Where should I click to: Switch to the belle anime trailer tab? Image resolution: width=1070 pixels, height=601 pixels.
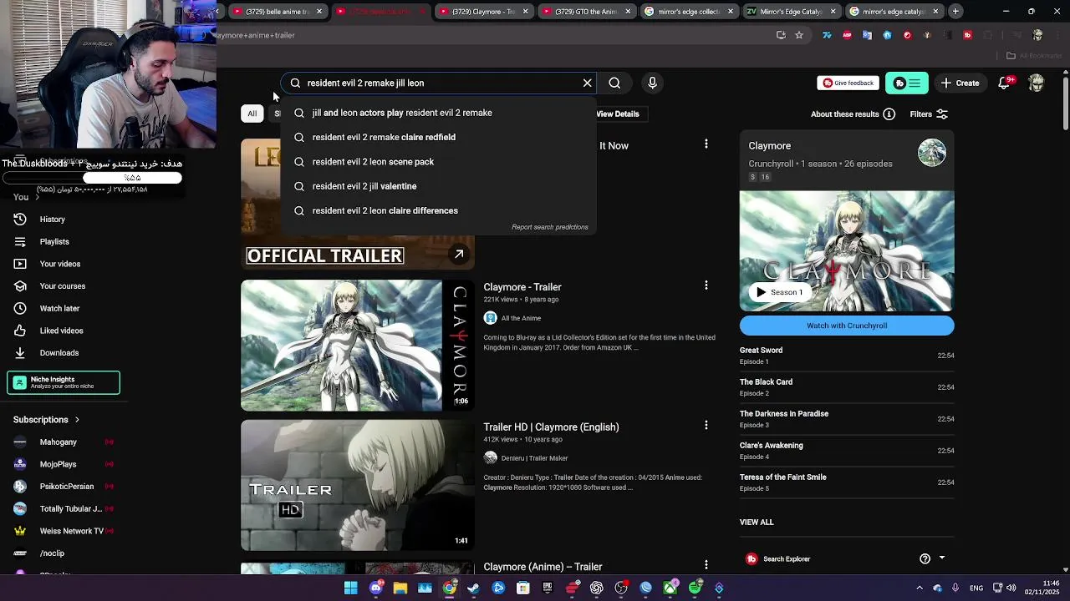pos(277,12)
